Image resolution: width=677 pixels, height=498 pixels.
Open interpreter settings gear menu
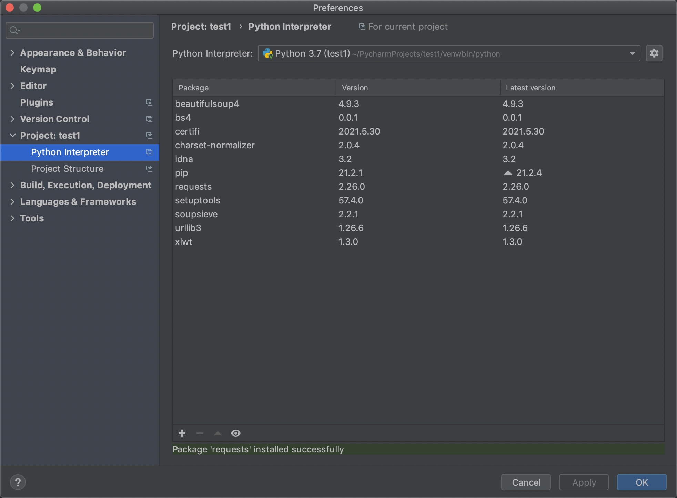point(654,53)
